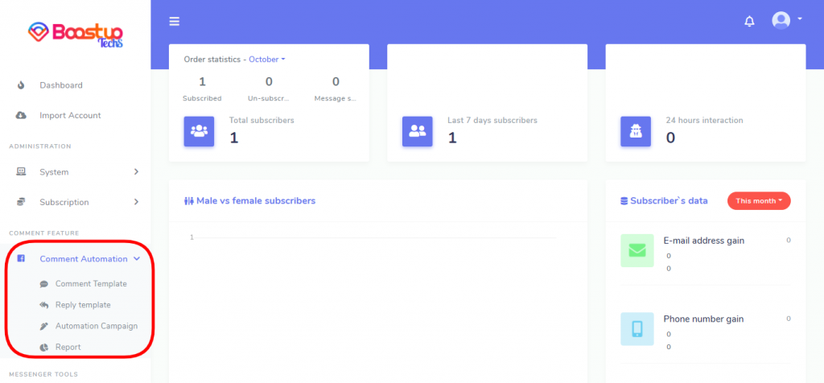The height and width of the screenshot is (383, 824).
Task: Open the user avatar menu
Action: point(781,20)
